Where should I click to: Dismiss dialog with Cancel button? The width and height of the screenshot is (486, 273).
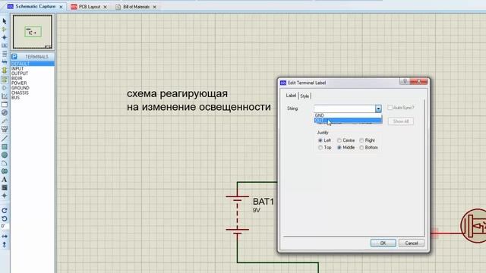[412, 243]
